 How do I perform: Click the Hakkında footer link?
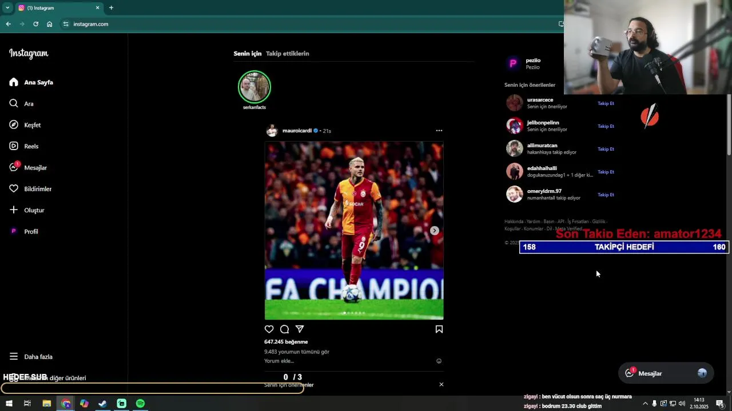pos(514,221)
